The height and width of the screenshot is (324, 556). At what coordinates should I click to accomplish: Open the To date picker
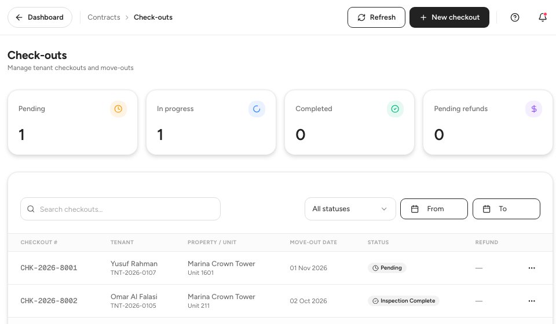click(506, 209)
